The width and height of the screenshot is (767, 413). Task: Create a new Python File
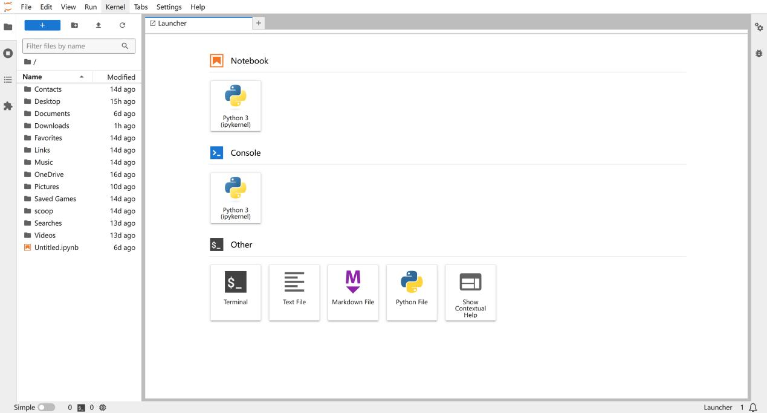click(412, 292)
